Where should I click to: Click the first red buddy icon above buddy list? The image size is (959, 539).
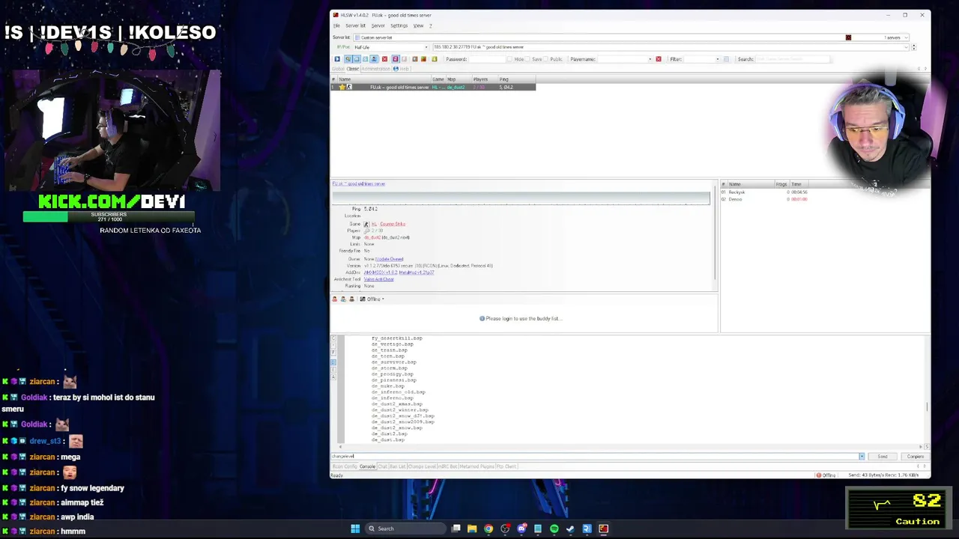click(x=335, y=299)
